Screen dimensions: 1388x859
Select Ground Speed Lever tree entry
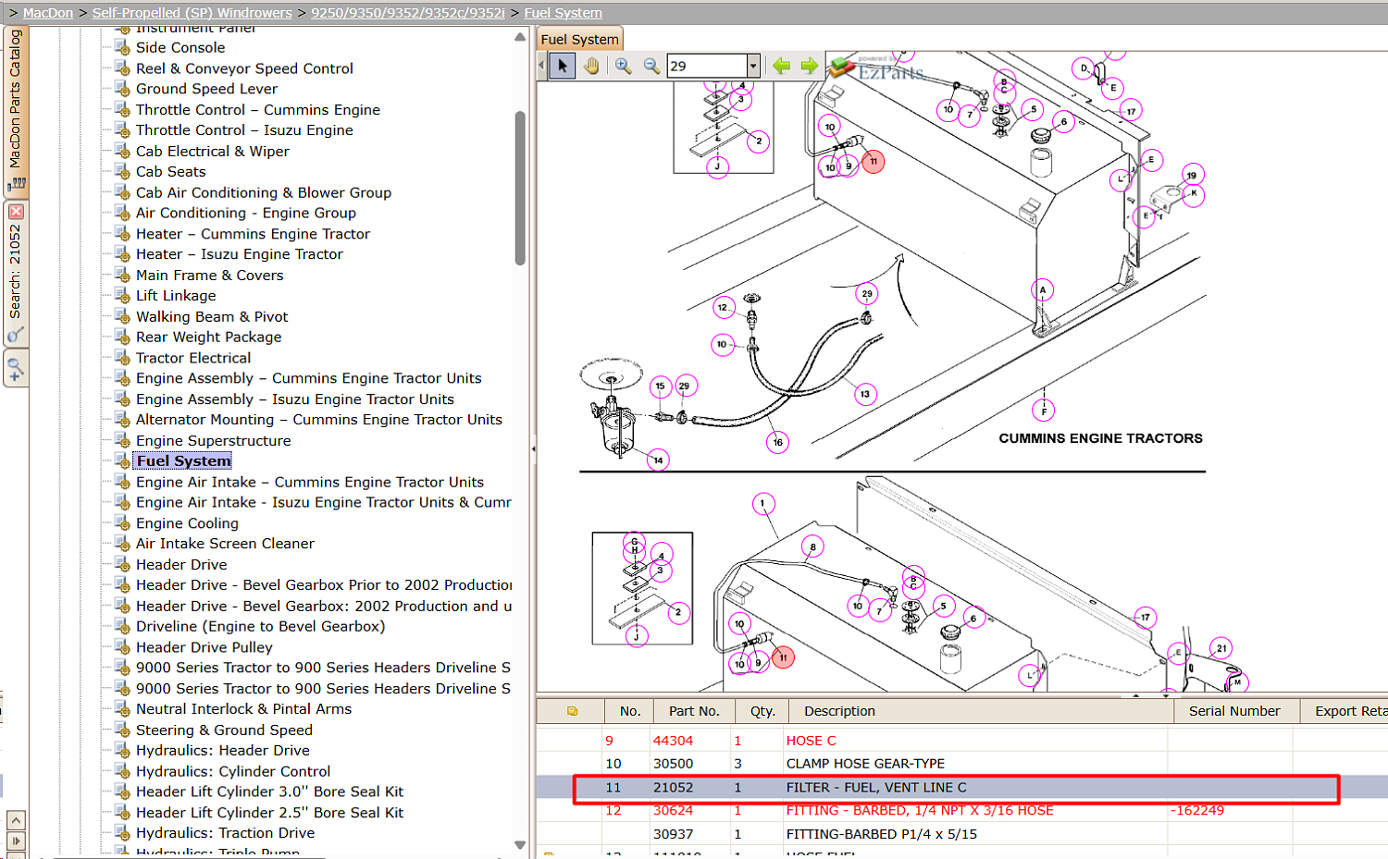click(x=206, y=89)
